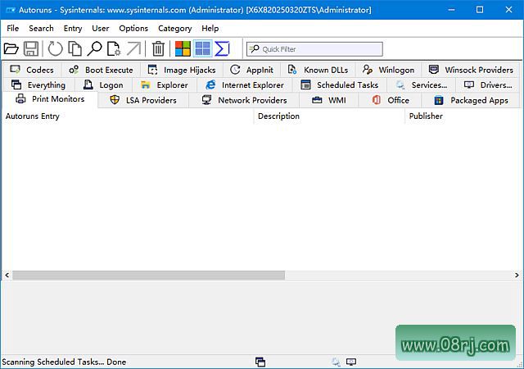Switch to the Boot Execute tab
This screenshot has height=369, width=524.
click(x=101, y=70)
